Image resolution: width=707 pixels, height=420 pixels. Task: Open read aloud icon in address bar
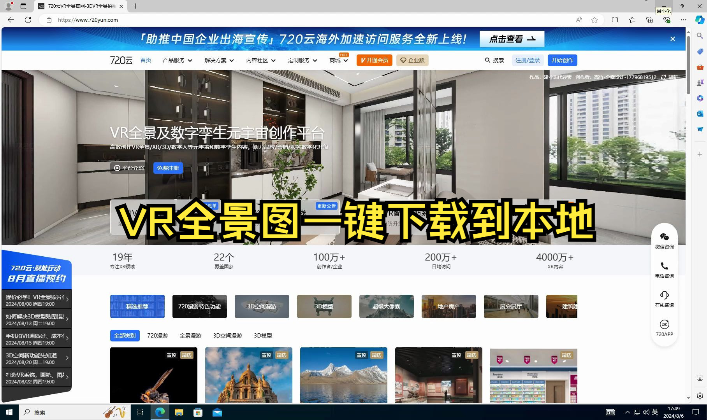[579, 20]
